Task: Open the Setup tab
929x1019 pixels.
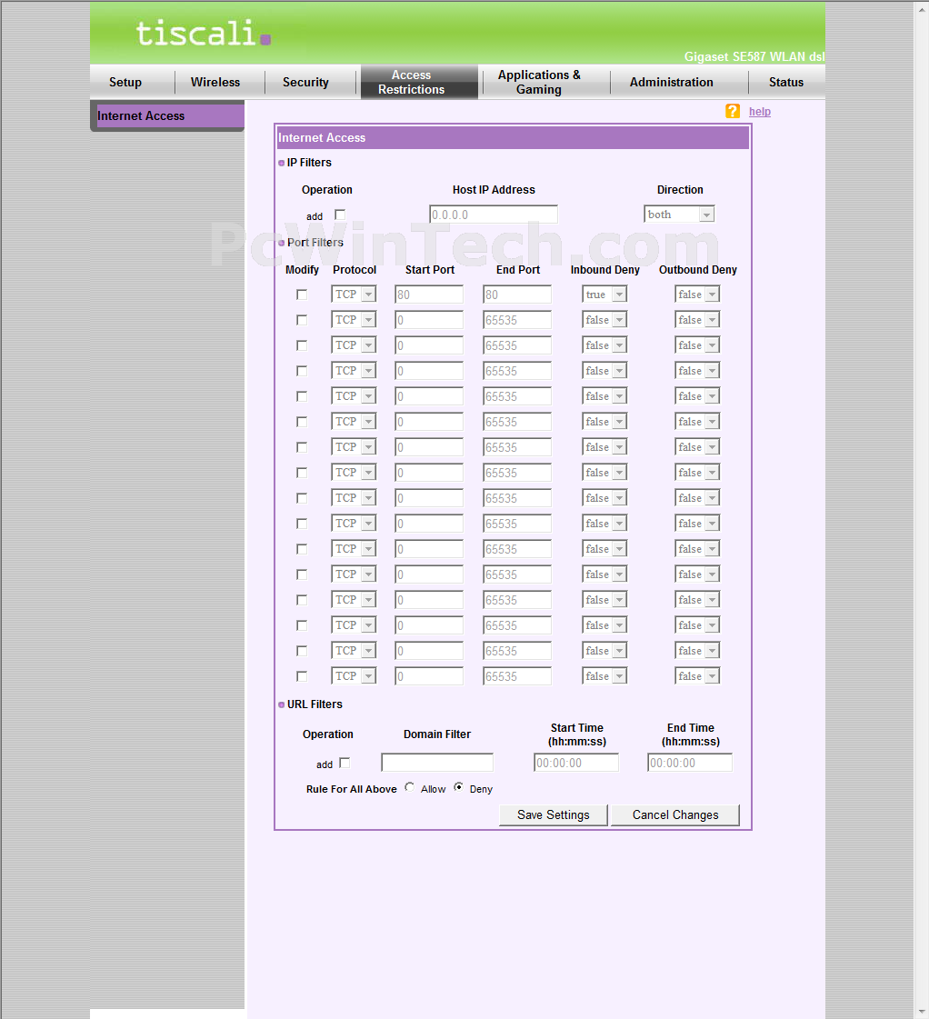Action: (x=125, y=83)
